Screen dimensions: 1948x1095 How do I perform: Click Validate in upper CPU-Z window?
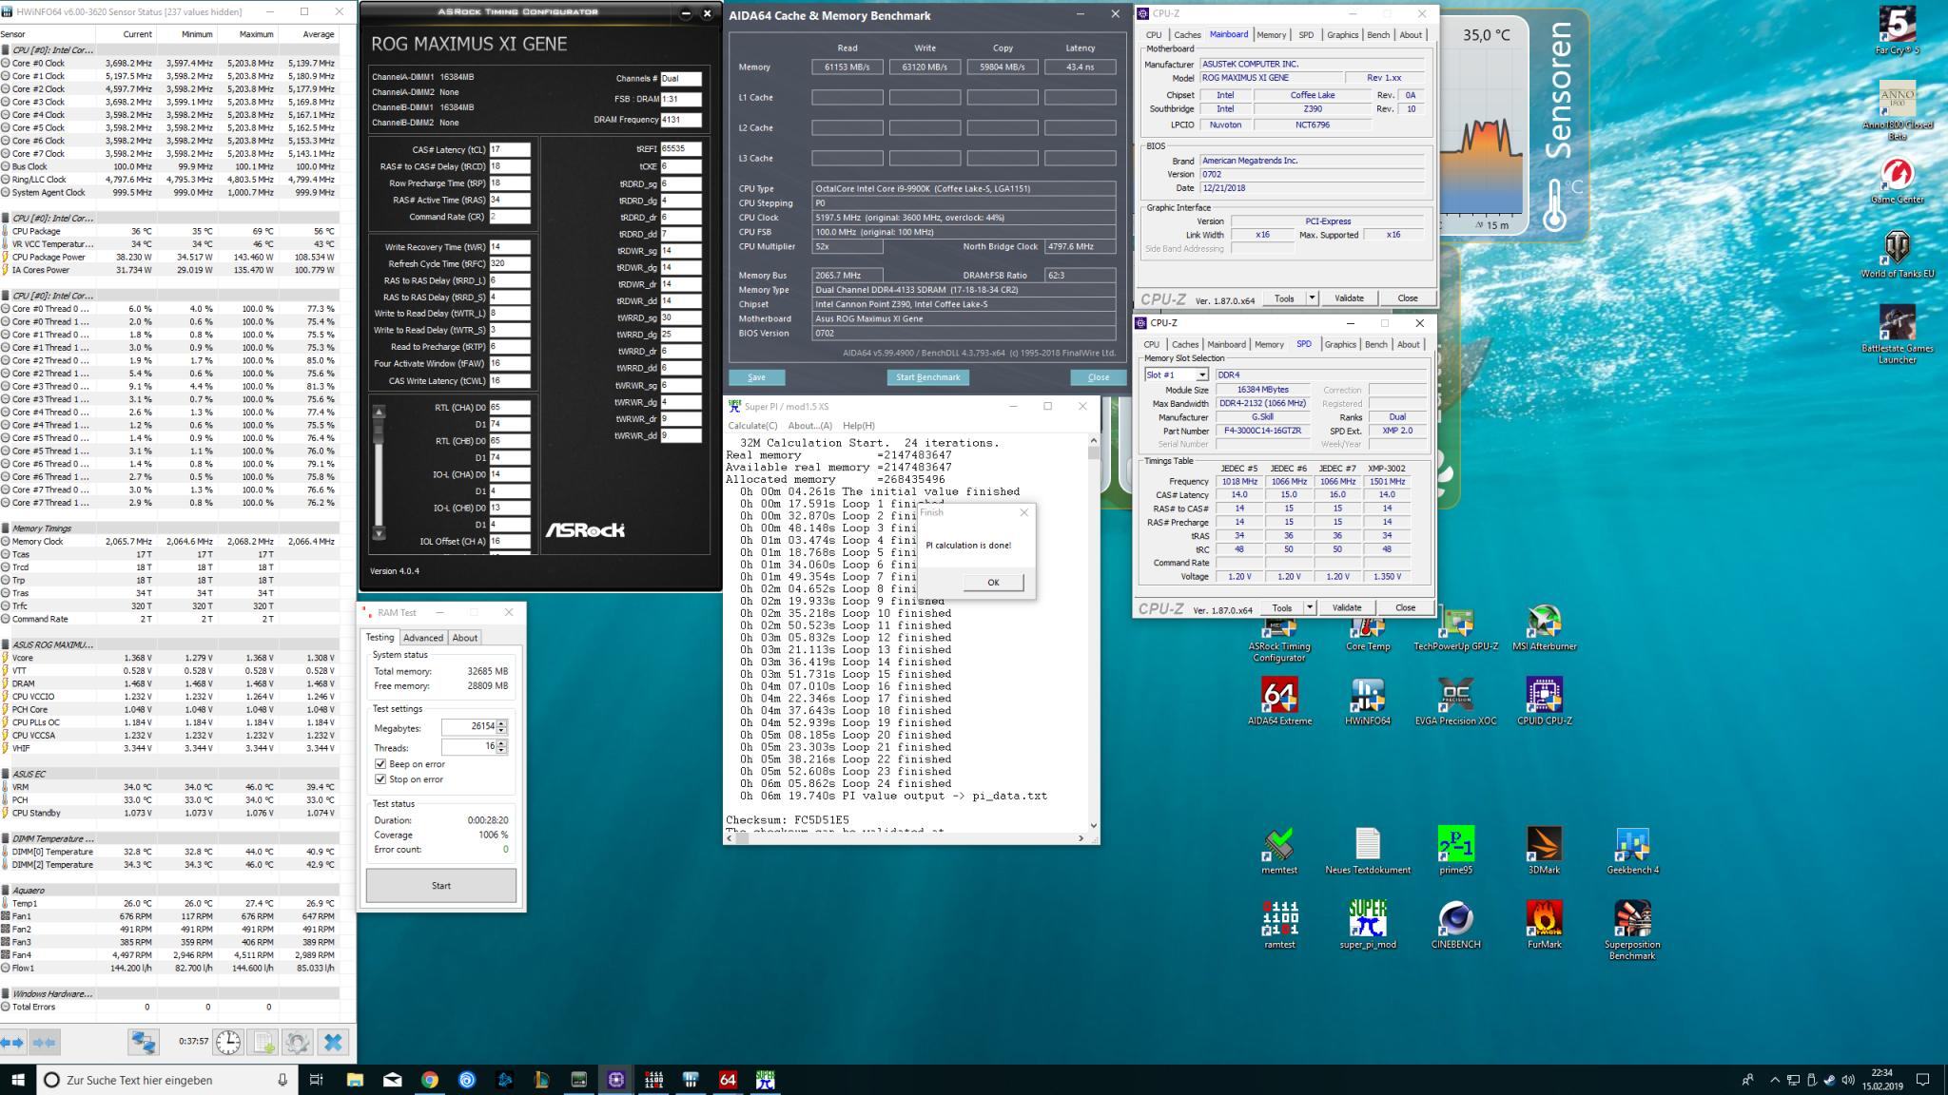(x=1349, y=298)
